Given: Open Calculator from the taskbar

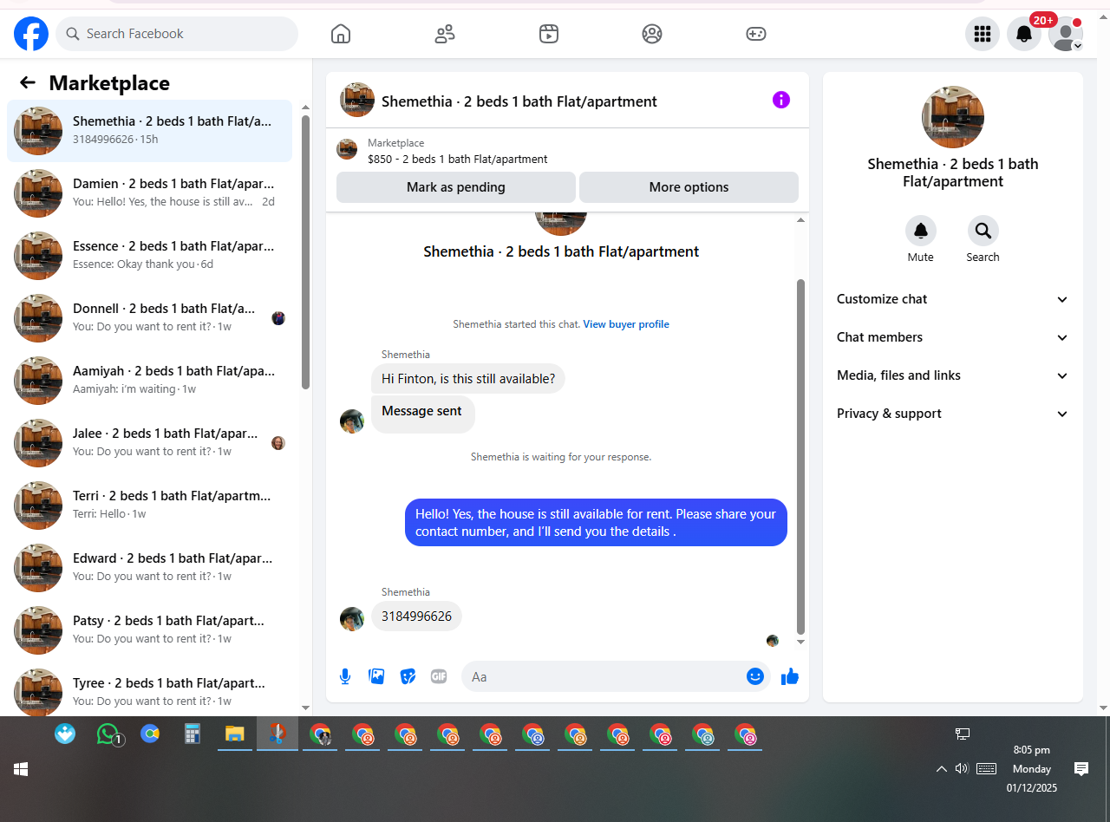Looking at the screenshot, I should click(x=193, y=734).
